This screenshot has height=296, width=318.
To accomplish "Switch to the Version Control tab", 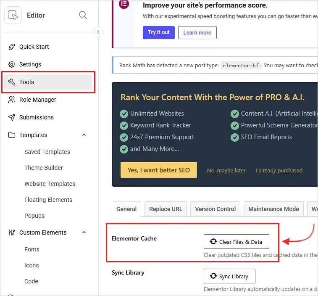I will (x=216, y=209).
